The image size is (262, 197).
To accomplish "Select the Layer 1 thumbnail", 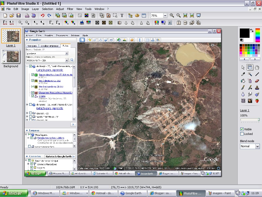I will point(11,36).
